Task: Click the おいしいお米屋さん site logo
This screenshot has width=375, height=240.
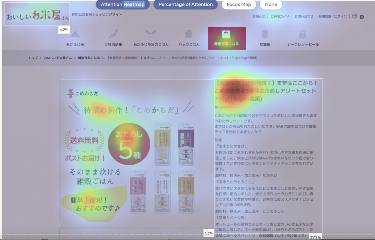Action: [x=37, y=15]
